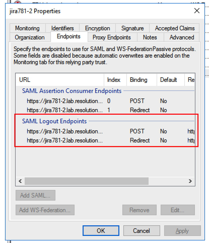
Task: Click the Redirect binding of the index 1 endpoint
Action: [x=140, y=110]
